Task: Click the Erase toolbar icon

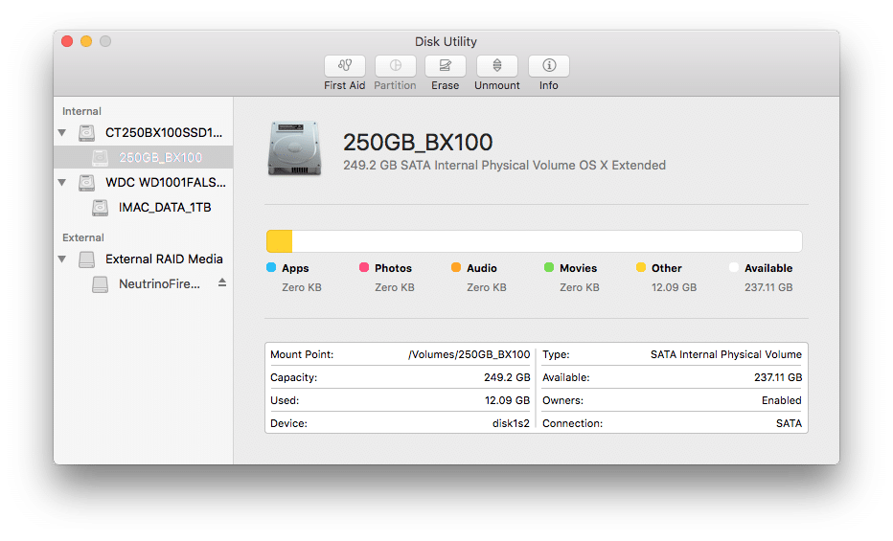Action: pyautogui.click(x=445, y=66)
